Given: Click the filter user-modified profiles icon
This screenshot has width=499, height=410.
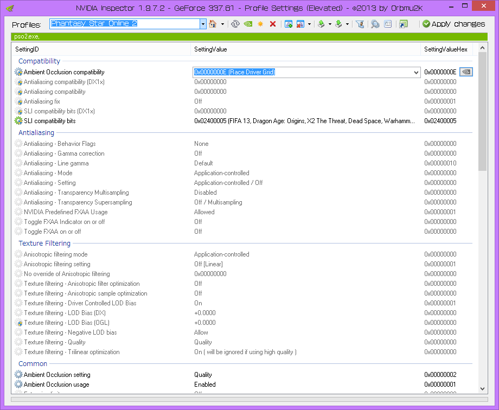Looking at the screenshot, I should [x=360, y=24].
